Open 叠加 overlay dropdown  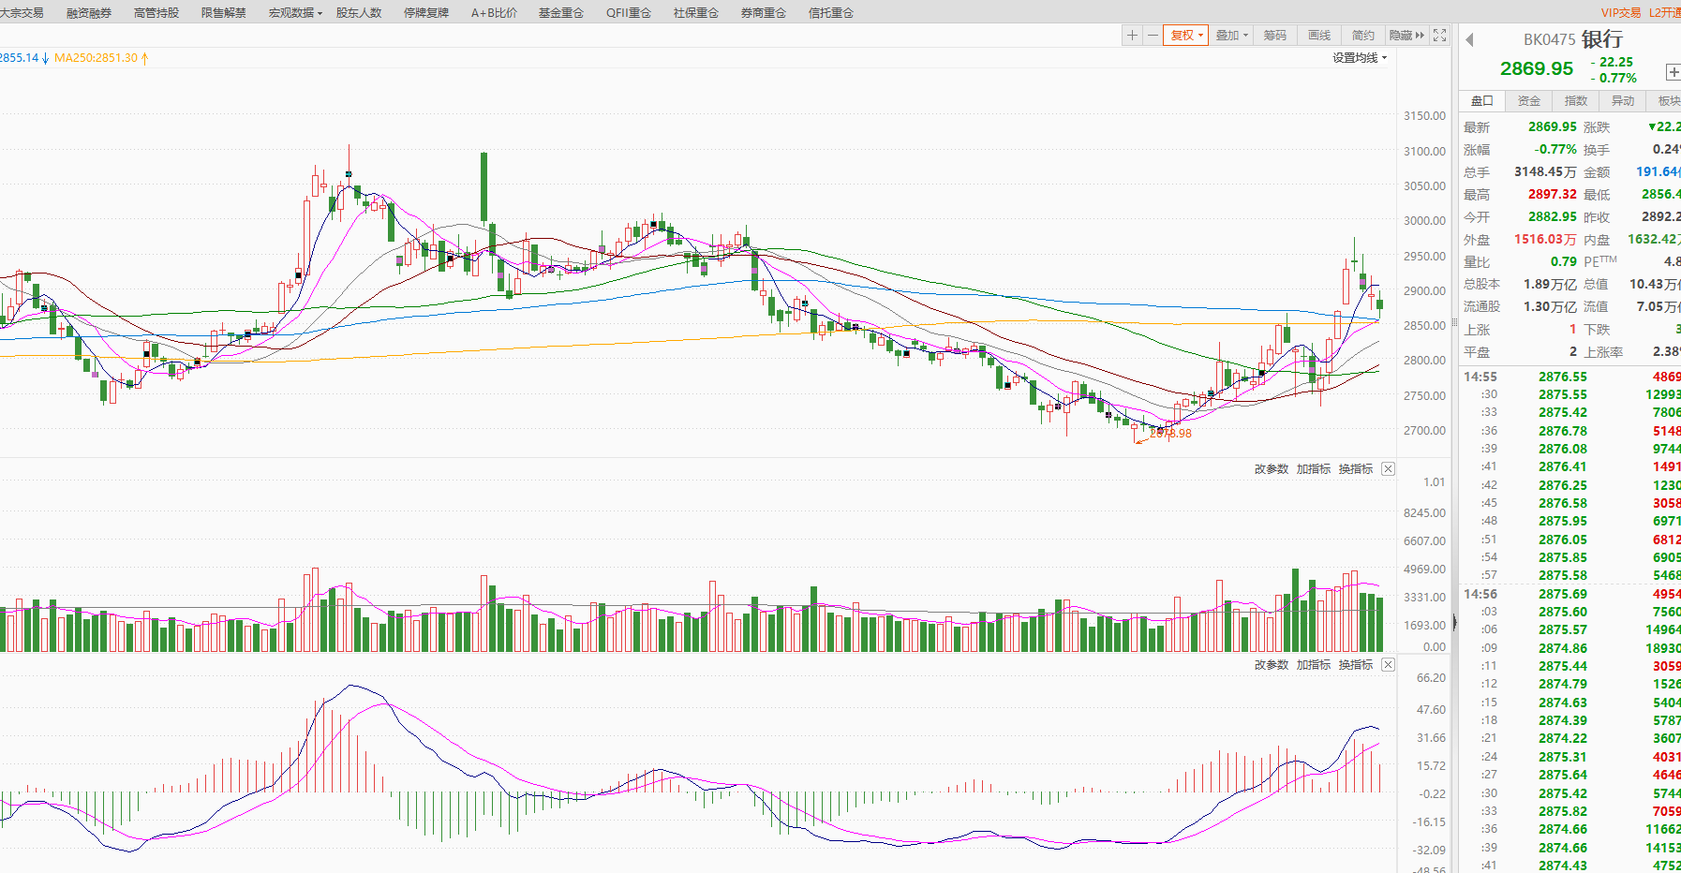(1232, 36)
